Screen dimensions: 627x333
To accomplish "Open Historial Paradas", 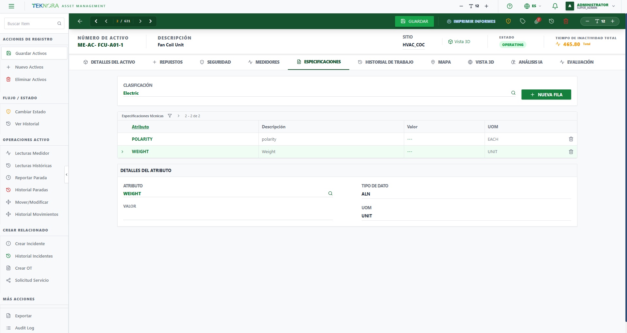I will point(31,190).
